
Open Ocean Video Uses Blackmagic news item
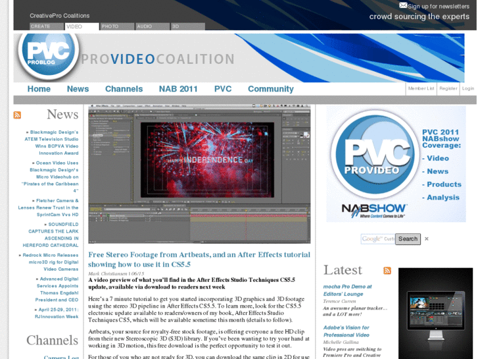[50, 177]
